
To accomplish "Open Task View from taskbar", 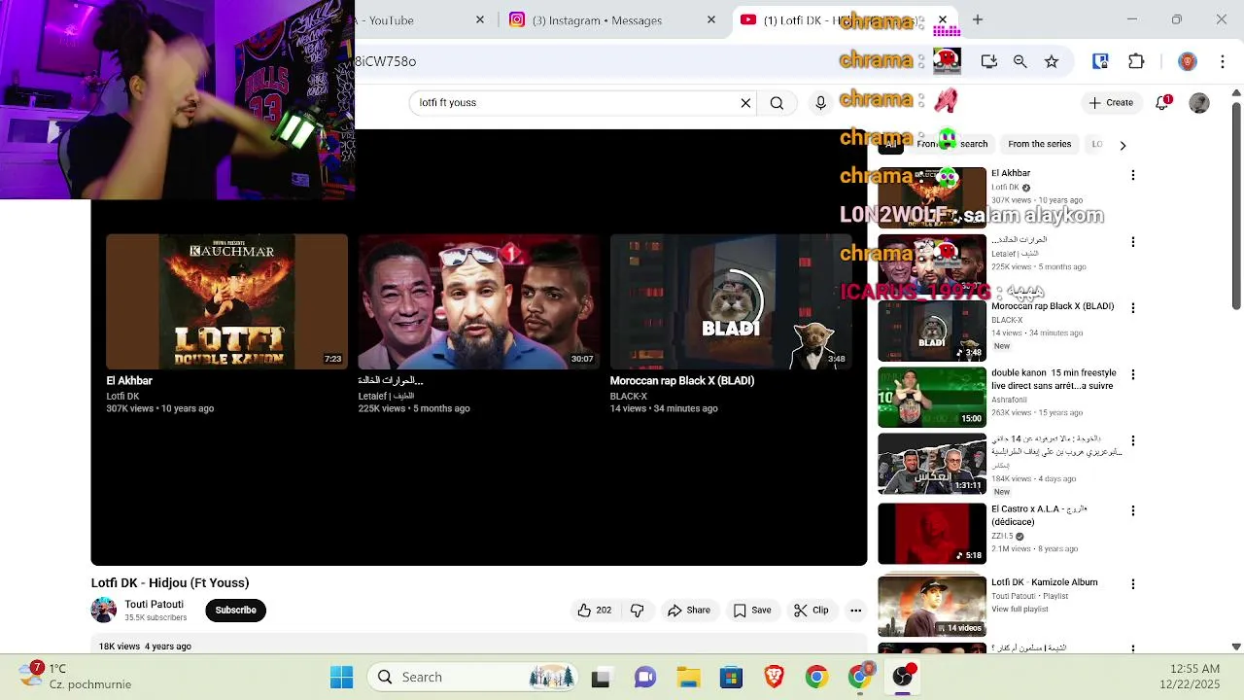I will [x=601, y=678].
